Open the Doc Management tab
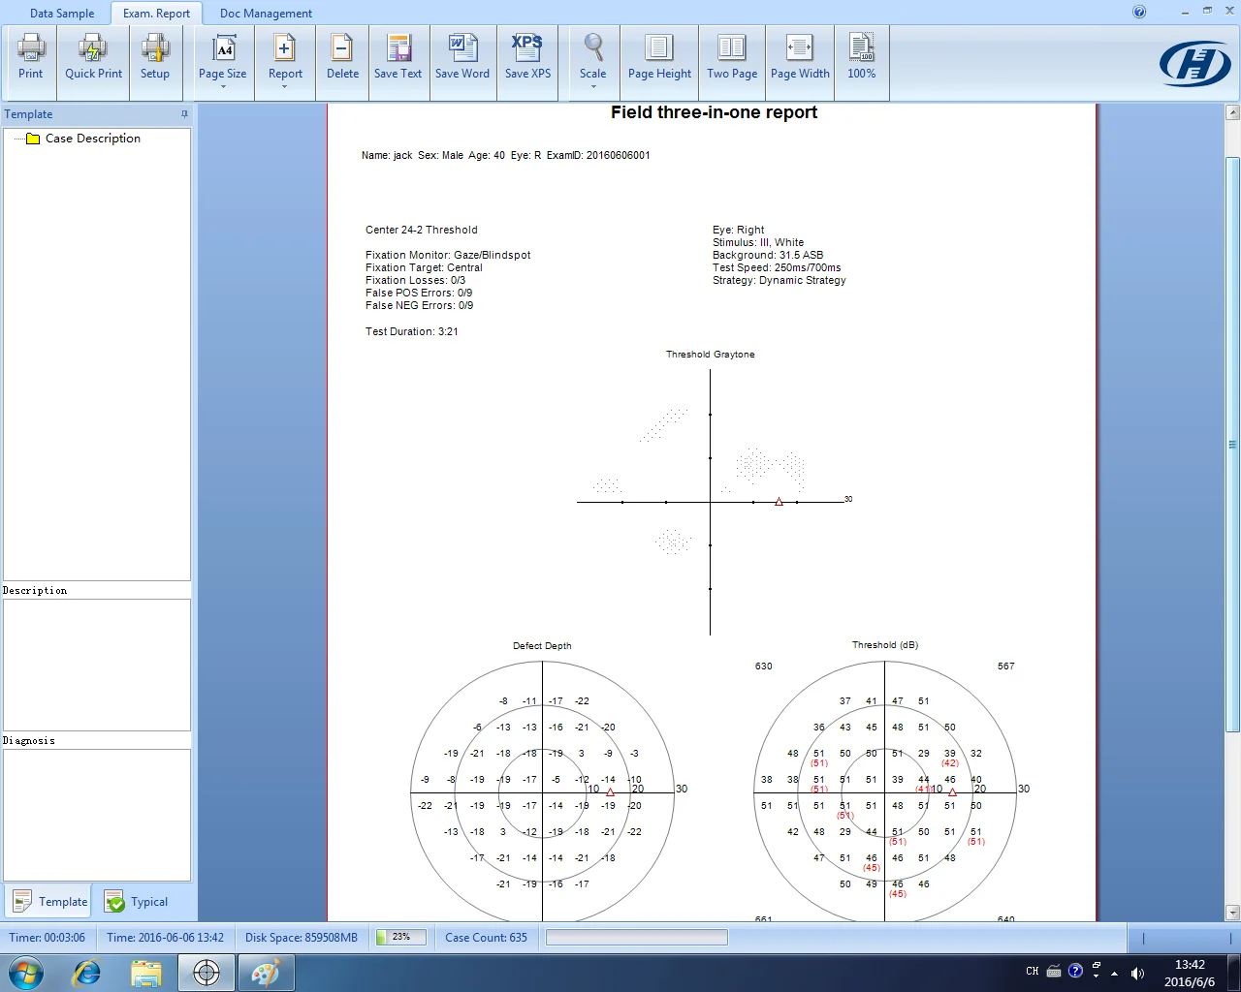Screen dimensions: 1241x992 pyautogui.click(x=266, y=14)
